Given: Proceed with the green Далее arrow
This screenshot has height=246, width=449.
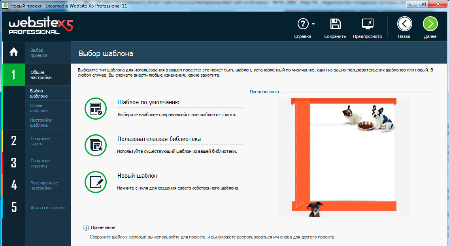Looking at the screenshot, I should (430, 24).
